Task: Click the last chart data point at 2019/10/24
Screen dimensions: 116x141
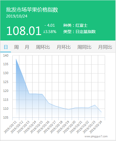Action: (x=101, y=112)
